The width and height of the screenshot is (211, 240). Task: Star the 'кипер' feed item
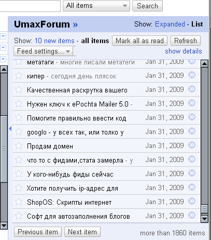pos(19,75)
